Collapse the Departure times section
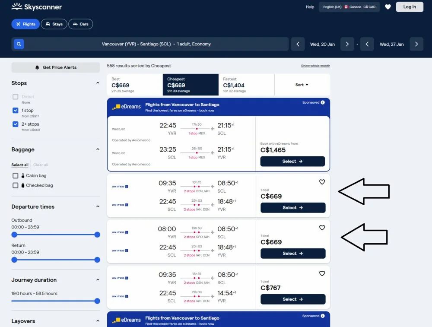This screenshot has width=432, height=327. (98, 206)
